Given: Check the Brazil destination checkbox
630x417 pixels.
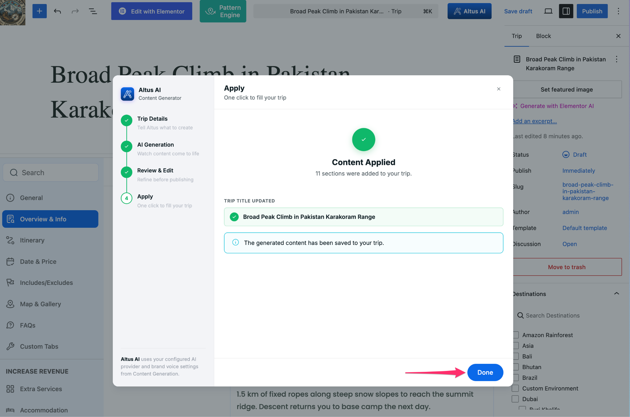Looking at the screenshot, I should (516, 378).
